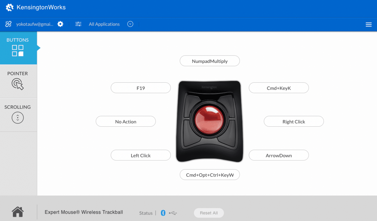Click the Status label
The height and width of the screenshot is (221, 377).
146,213
